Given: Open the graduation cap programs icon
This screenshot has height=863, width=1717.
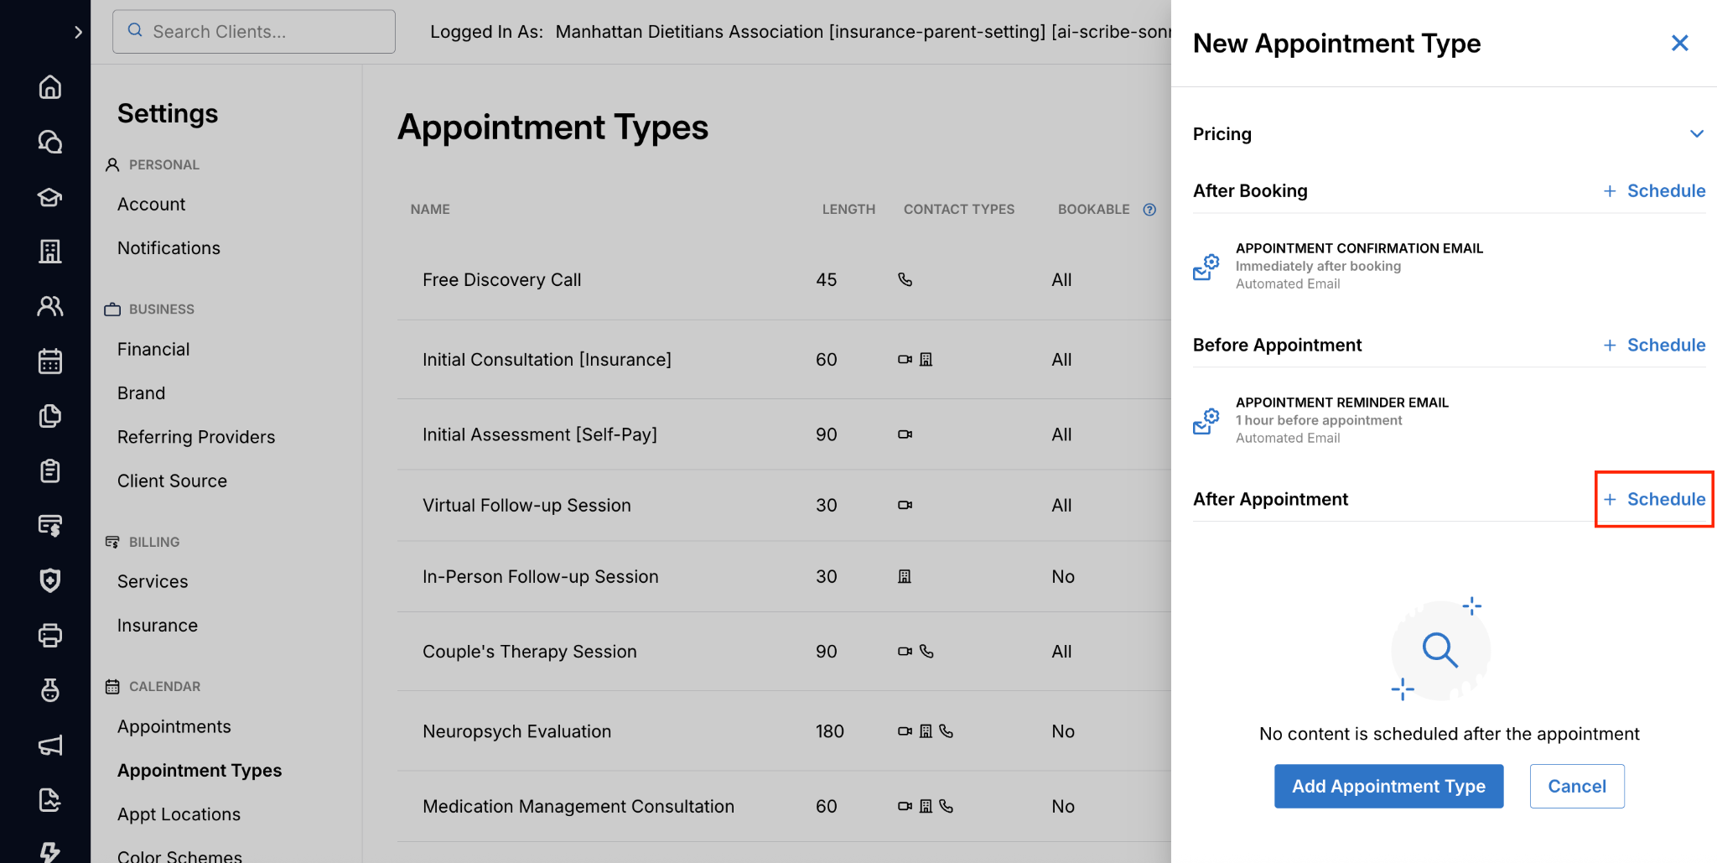Looking at the screenshot, I should coord(50,197).
